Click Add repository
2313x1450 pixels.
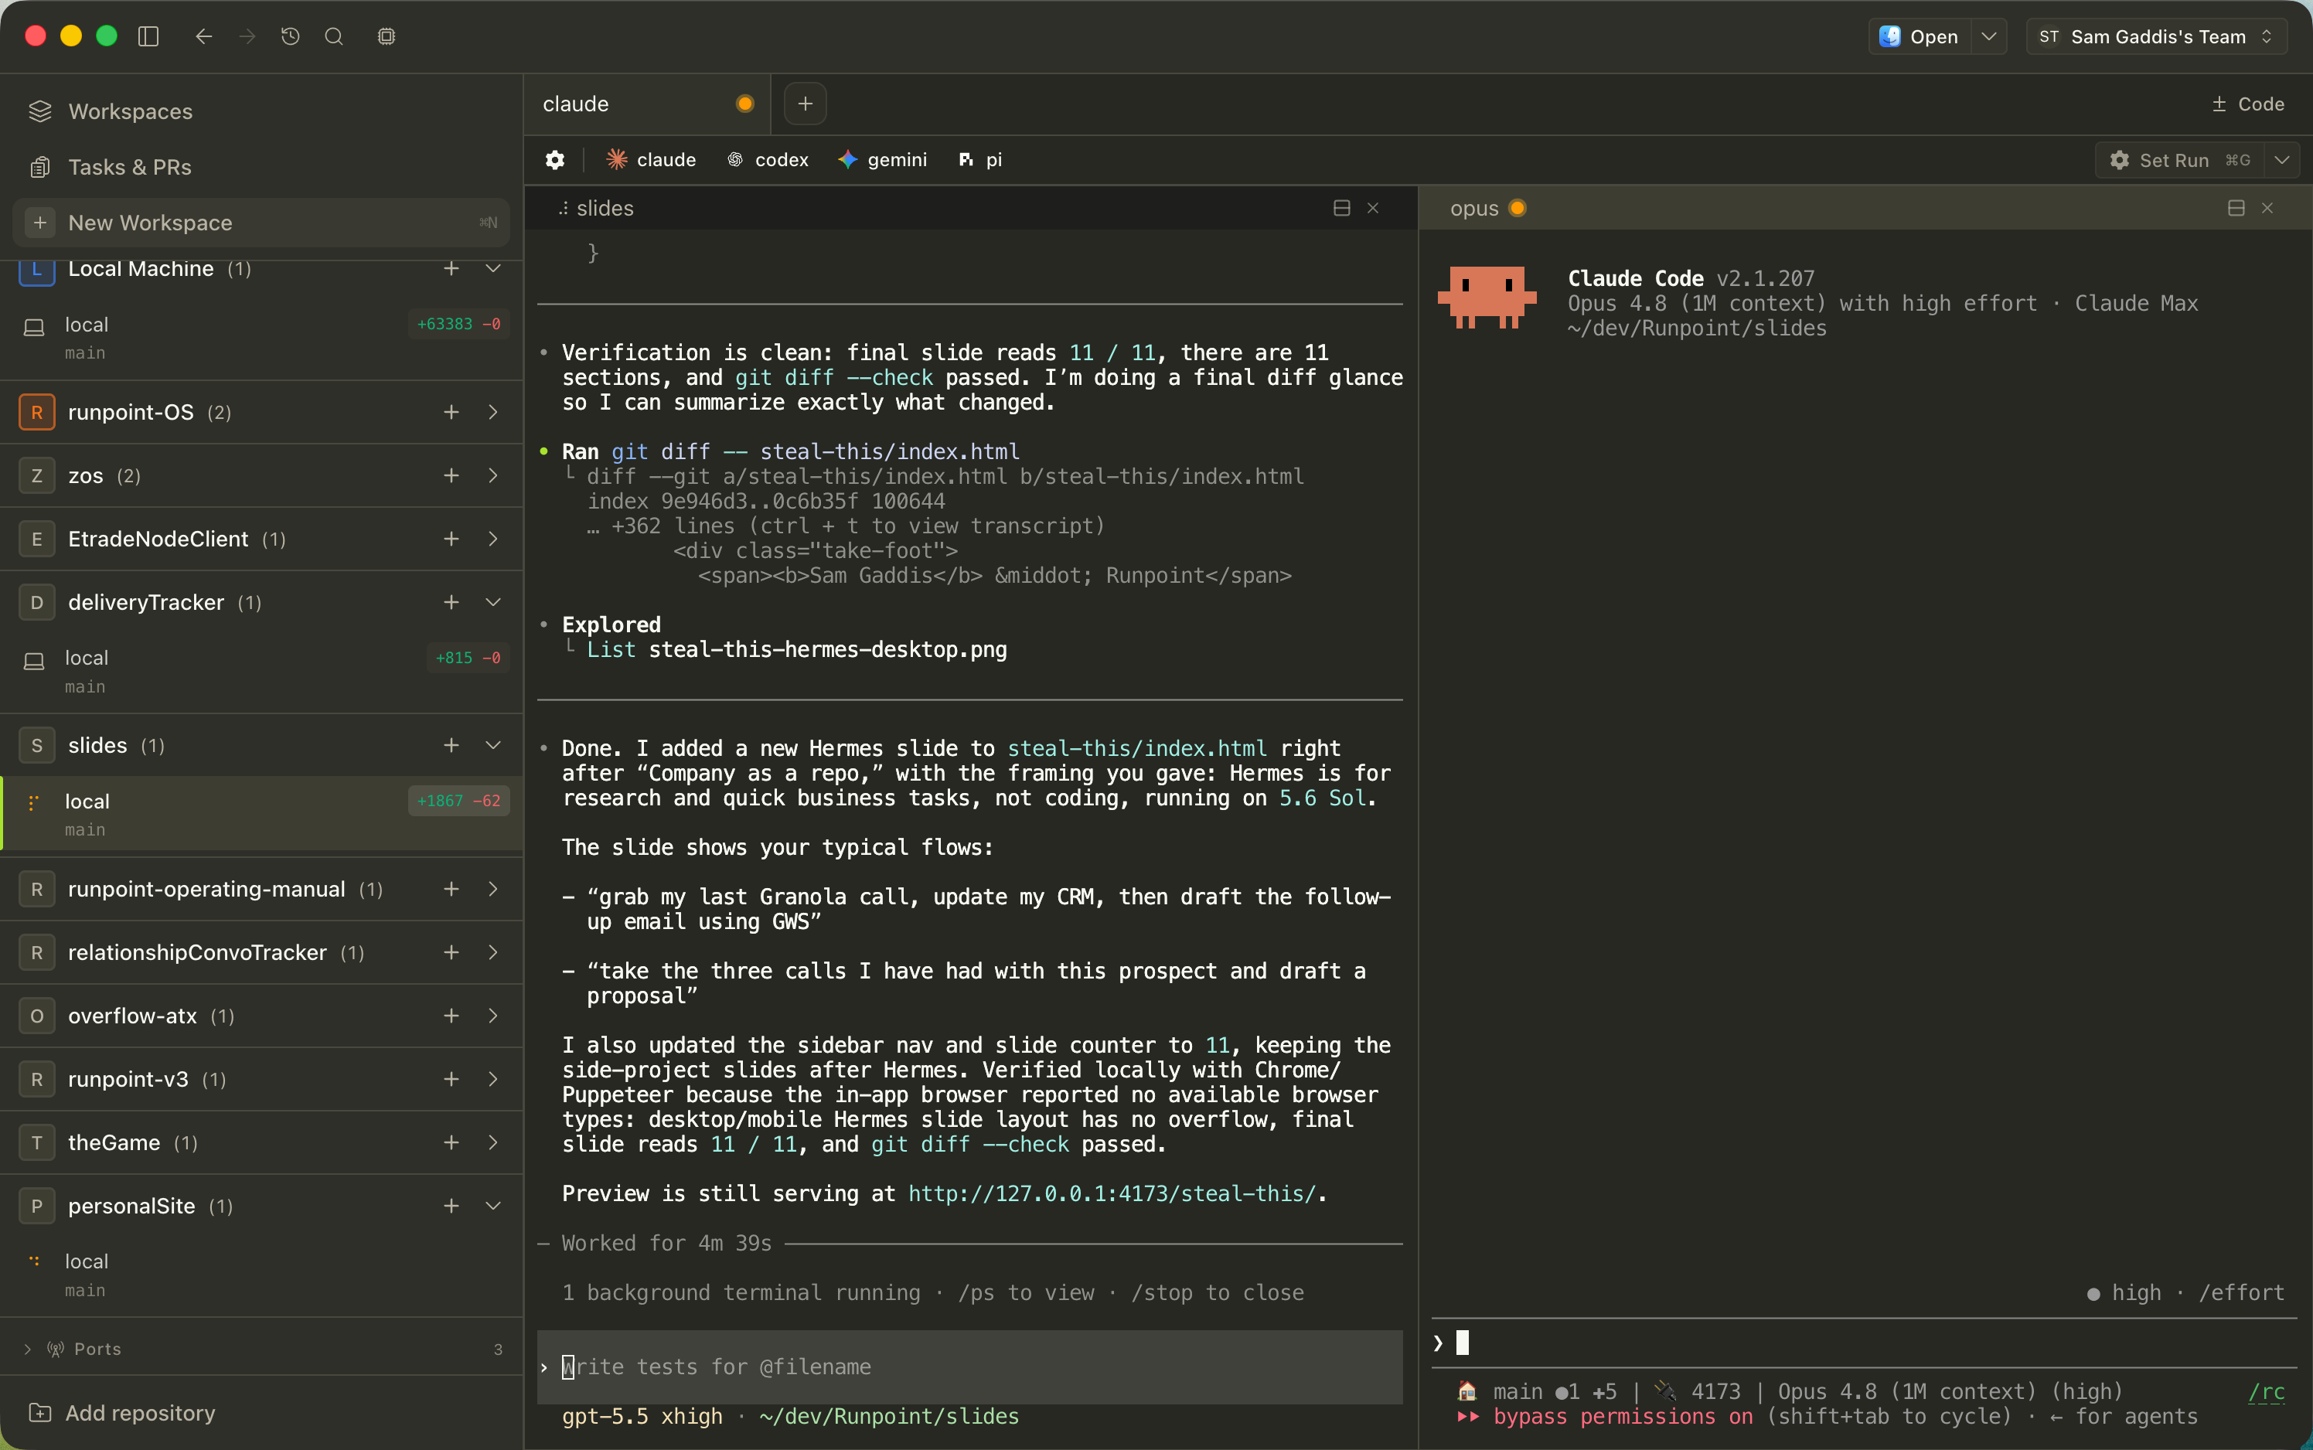click(x=122, y=1413)
